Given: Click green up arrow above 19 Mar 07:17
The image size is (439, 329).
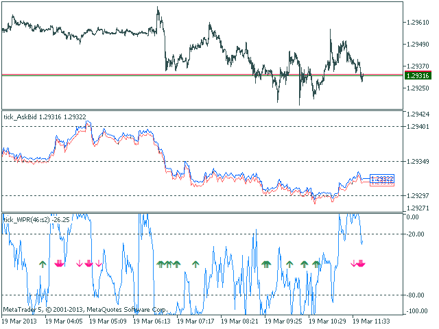Looking at the screenshot, I should 195,264.
